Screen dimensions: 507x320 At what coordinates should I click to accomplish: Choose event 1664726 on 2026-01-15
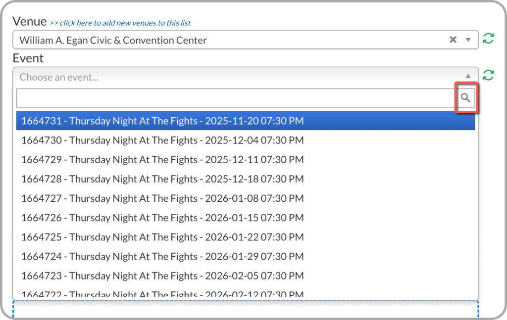162,218
